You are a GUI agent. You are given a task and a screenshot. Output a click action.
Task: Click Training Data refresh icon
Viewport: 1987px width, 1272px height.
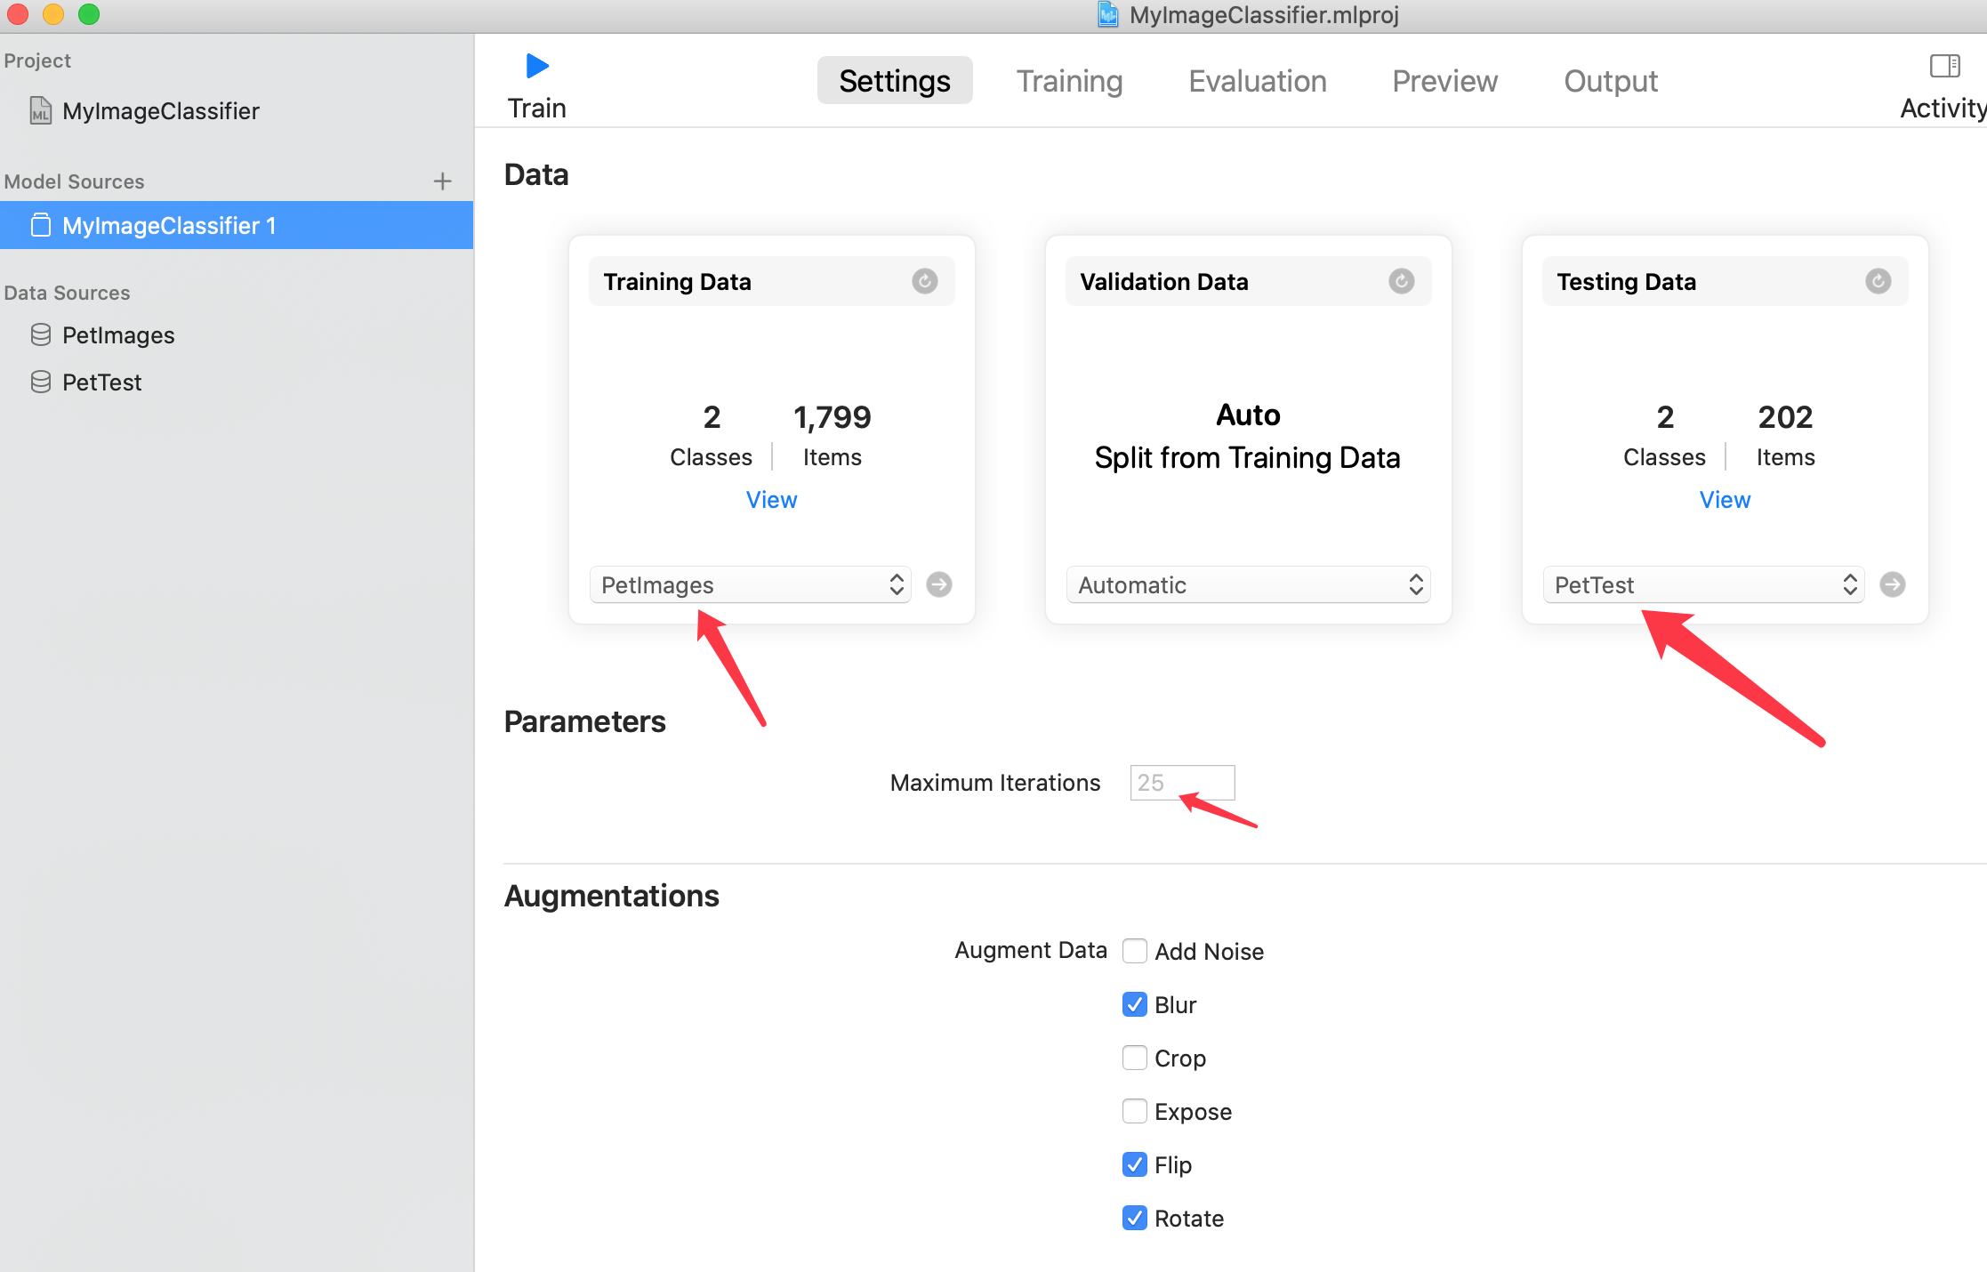(x=924, y=282)
